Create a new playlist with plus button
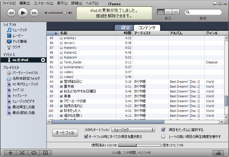 click(10, 153)
